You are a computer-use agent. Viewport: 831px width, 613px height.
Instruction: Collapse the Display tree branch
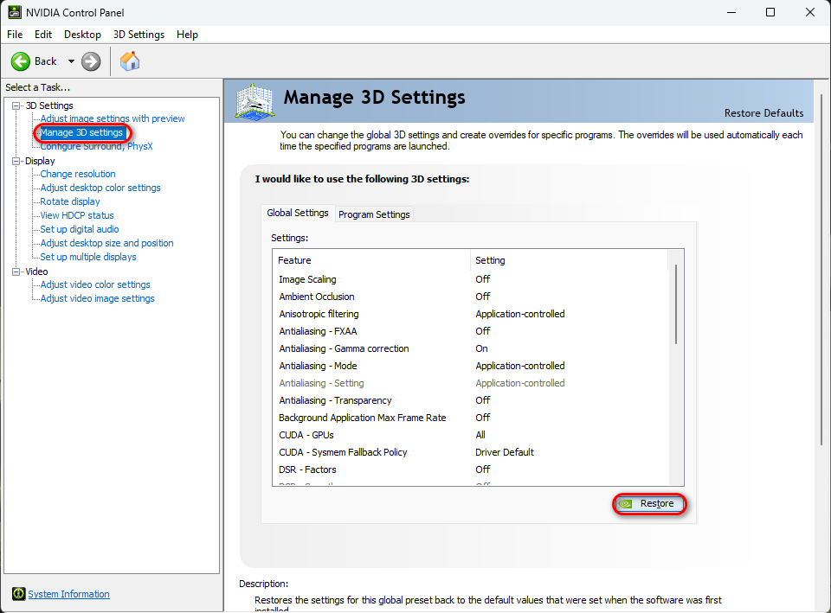pos(14,160)
